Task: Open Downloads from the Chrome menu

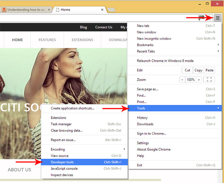Action: coord(175,124)
